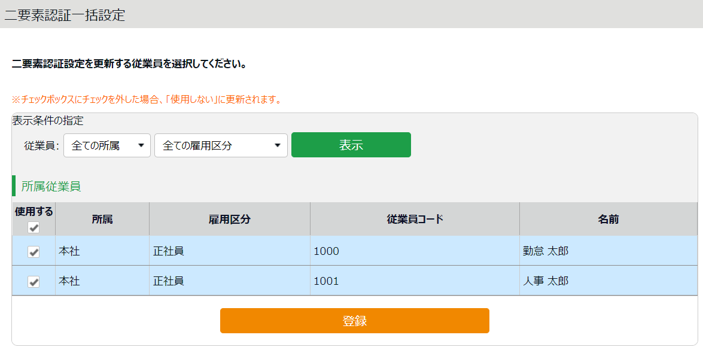Screen dimensions: 703x350
Task: Click the 従業員コード column header
Action: tap(415, 219)
